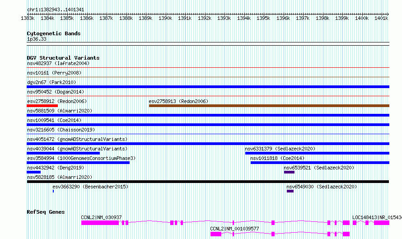Select the nsv1011818 (Coe2014) blue bar
402x239 pixels.
[320, 163]
